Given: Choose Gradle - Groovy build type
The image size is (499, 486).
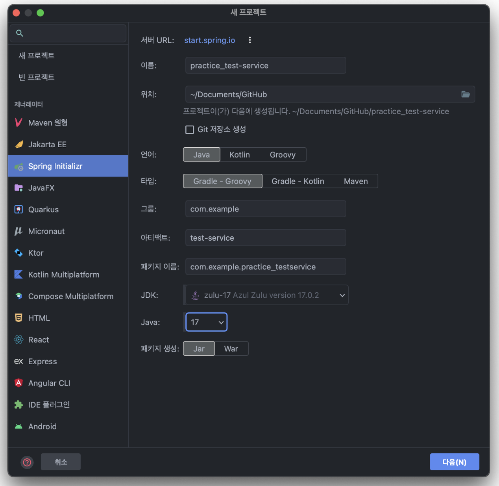Looking at the screenshot, I should coord(222,181).
